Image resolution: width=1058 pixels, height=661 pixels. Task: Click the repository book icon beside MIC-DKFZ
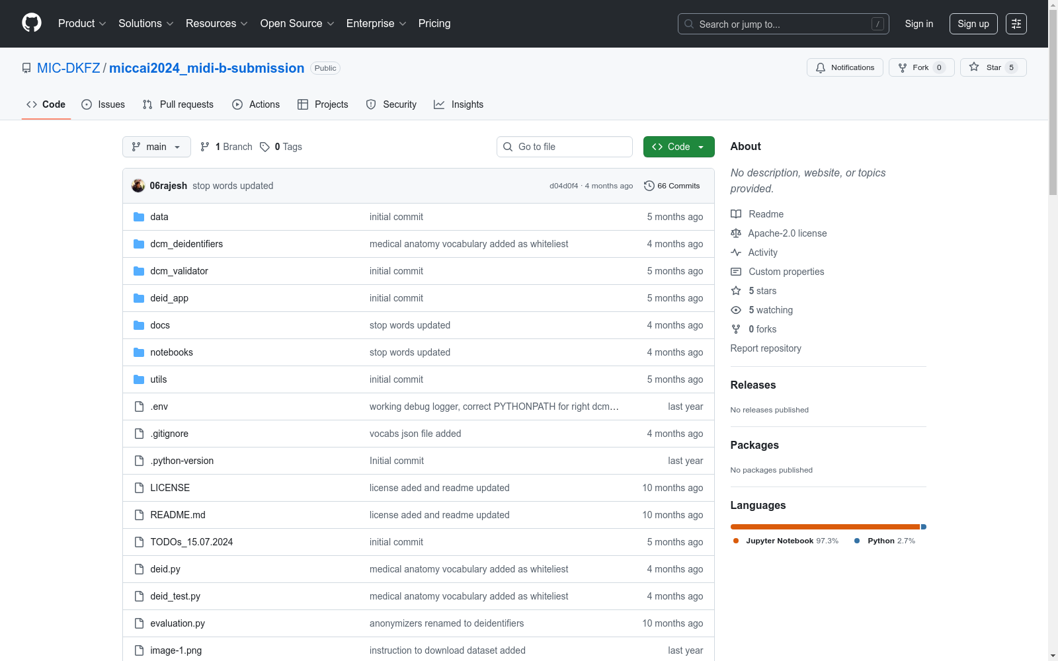[26, 68]
